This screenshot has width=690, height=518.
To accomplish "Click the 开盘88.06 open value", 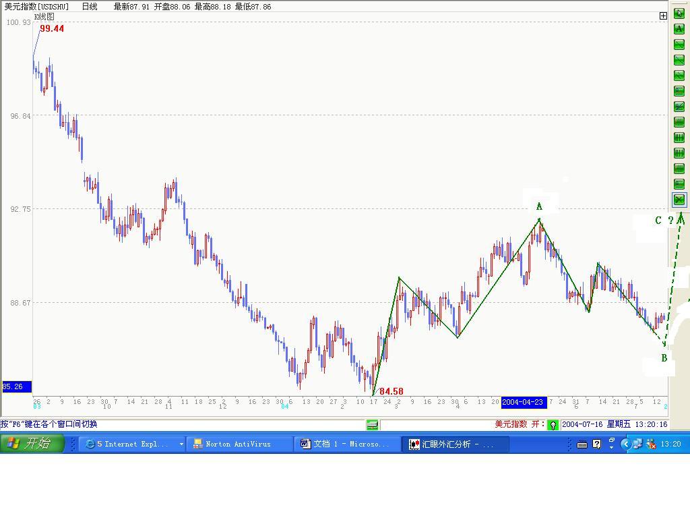I will (x=172, y=7).
